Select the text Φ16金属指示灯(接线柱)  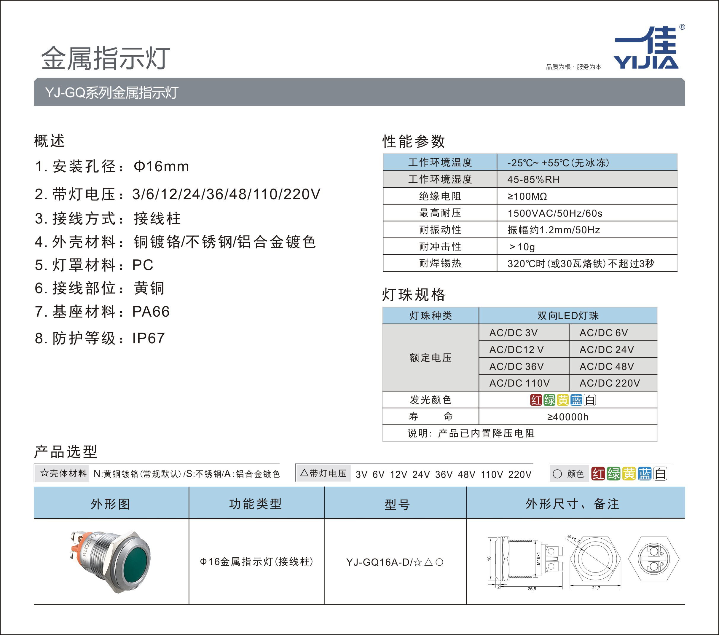pyautogui.click(x=256, y=561)
